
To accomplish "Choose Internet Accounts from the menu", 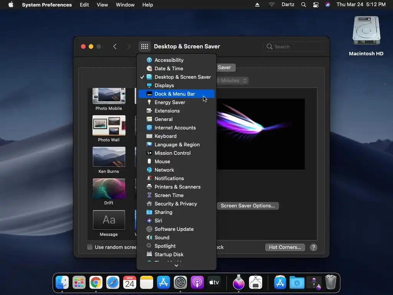I will [x=177, y=128].
